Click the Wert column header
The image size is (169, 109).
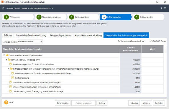pyautogui.click(x=152, y=49)
